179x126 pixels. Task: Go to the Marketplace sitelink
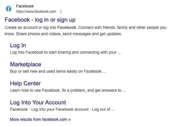[x=26, y=64]
